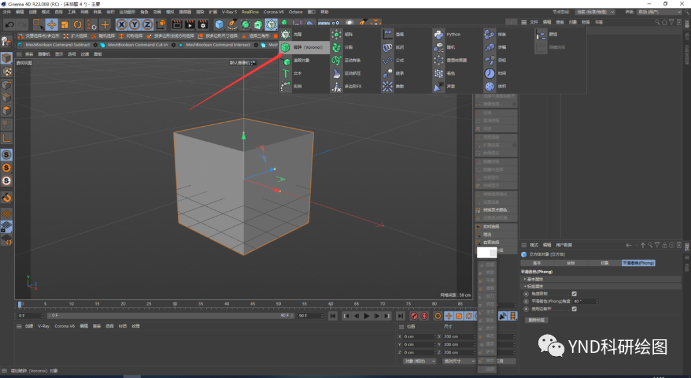
Task: Choose the PolyFX icon
Action: (337, 86)
